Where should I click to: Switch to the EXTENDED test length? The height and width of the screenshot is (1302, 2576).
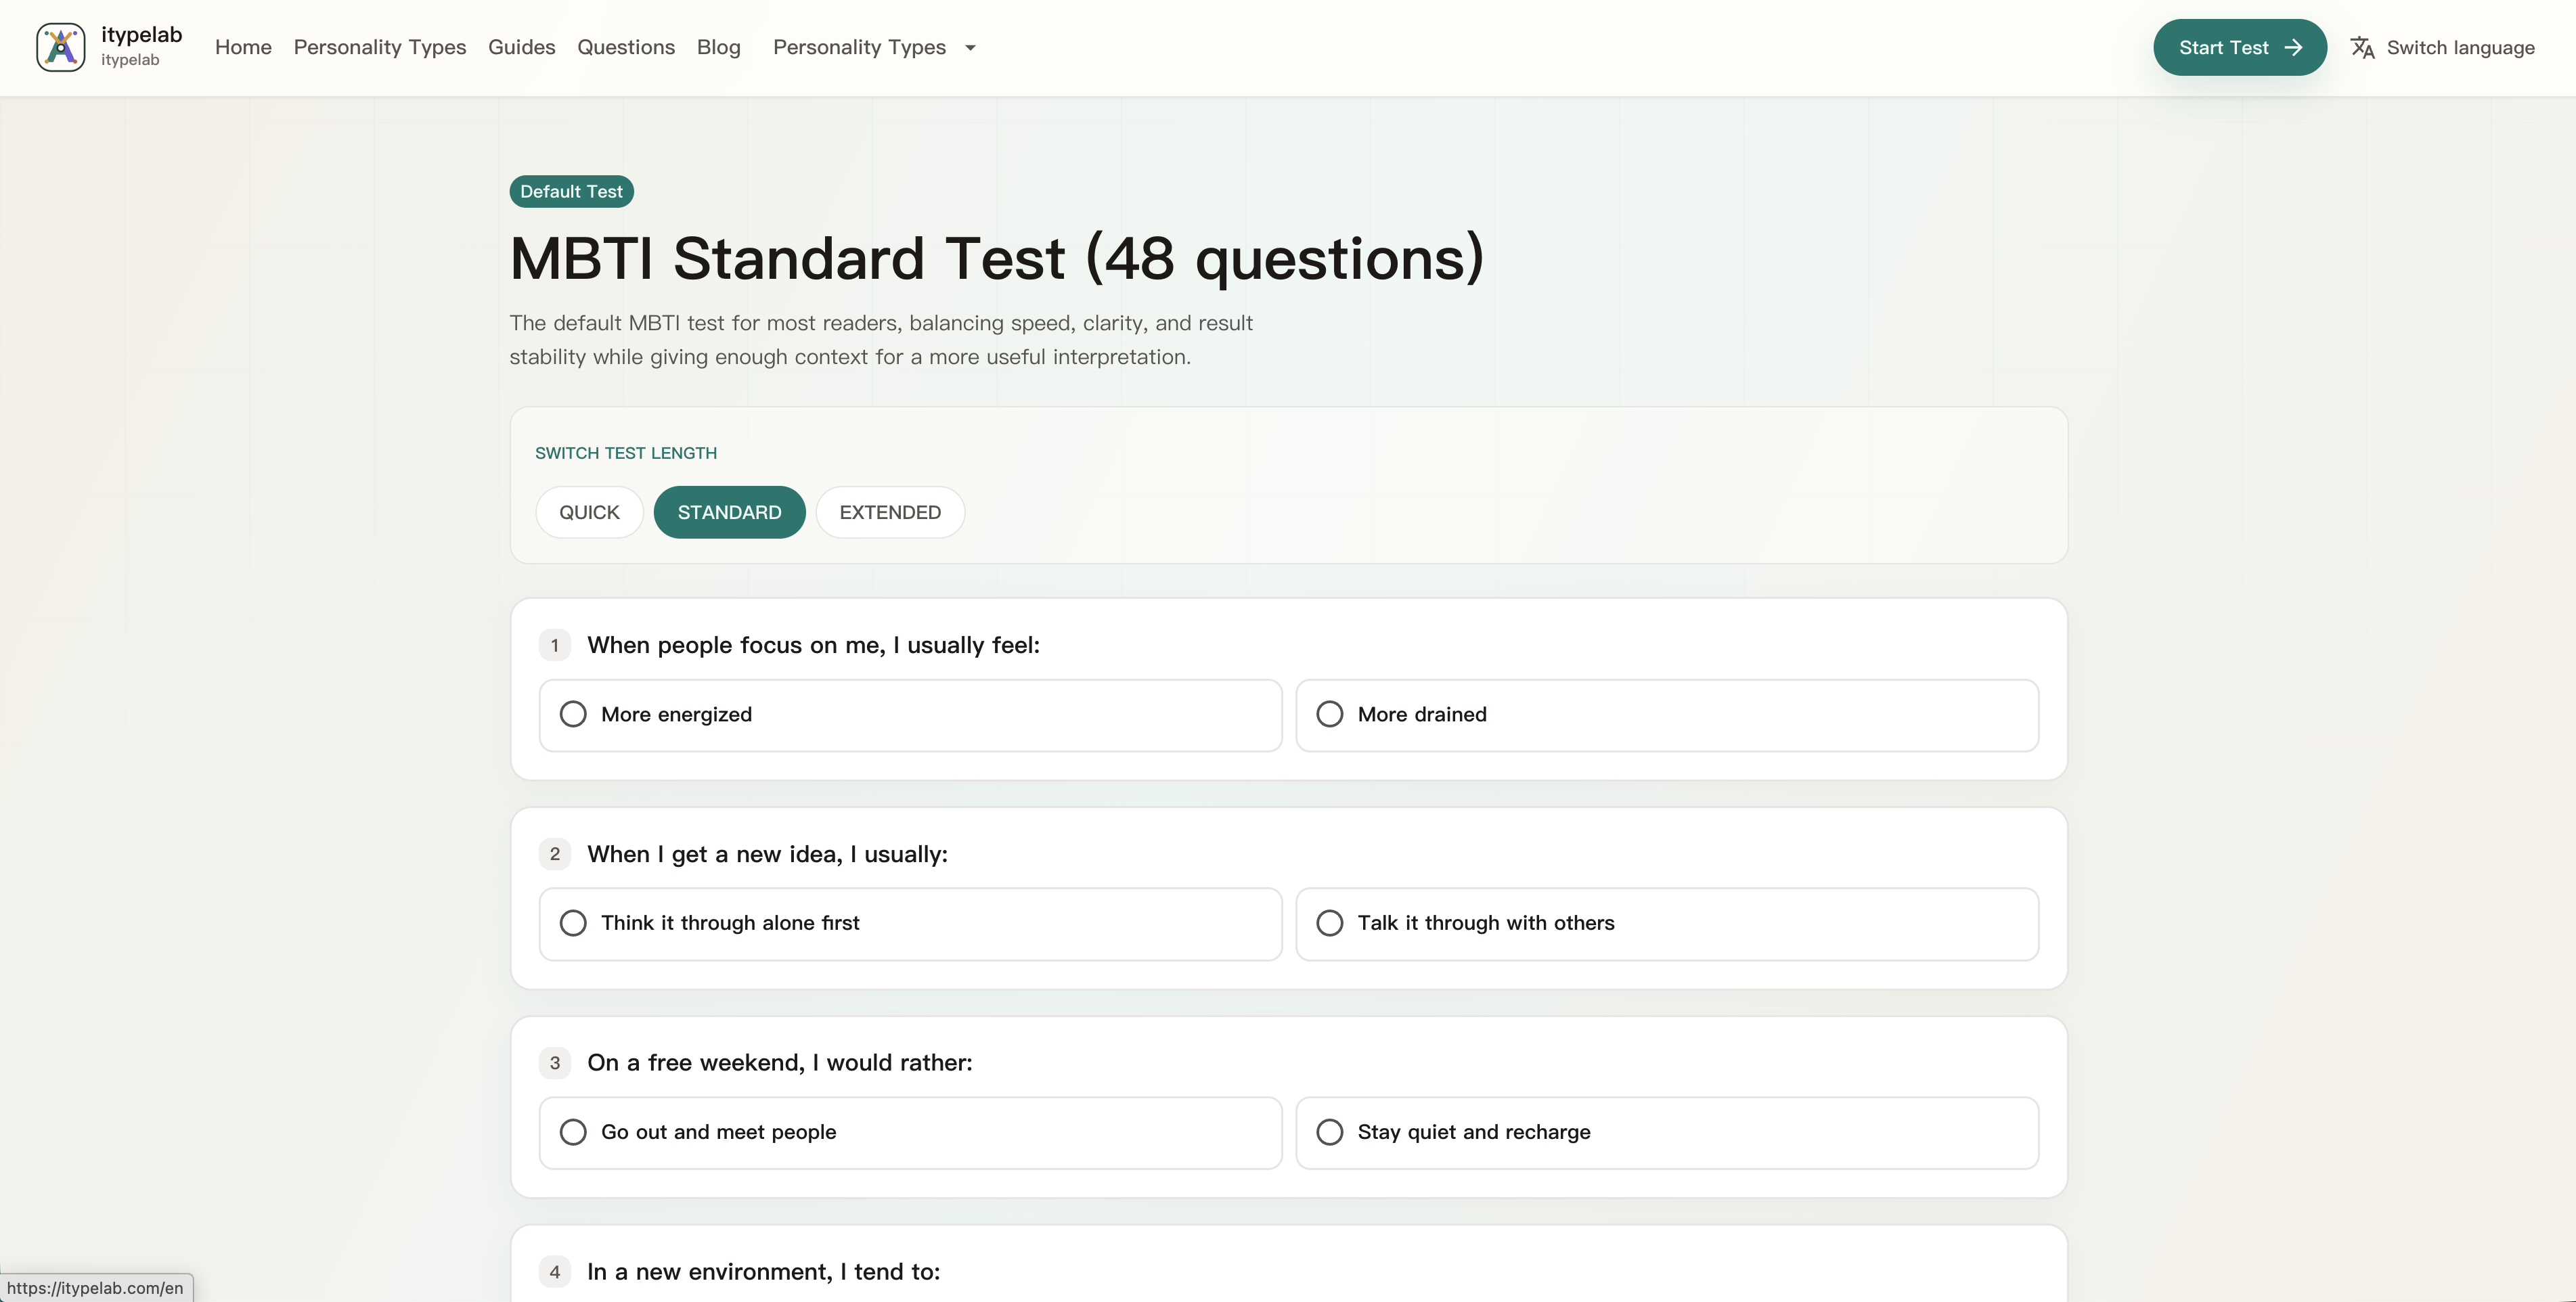coord(890,512)
